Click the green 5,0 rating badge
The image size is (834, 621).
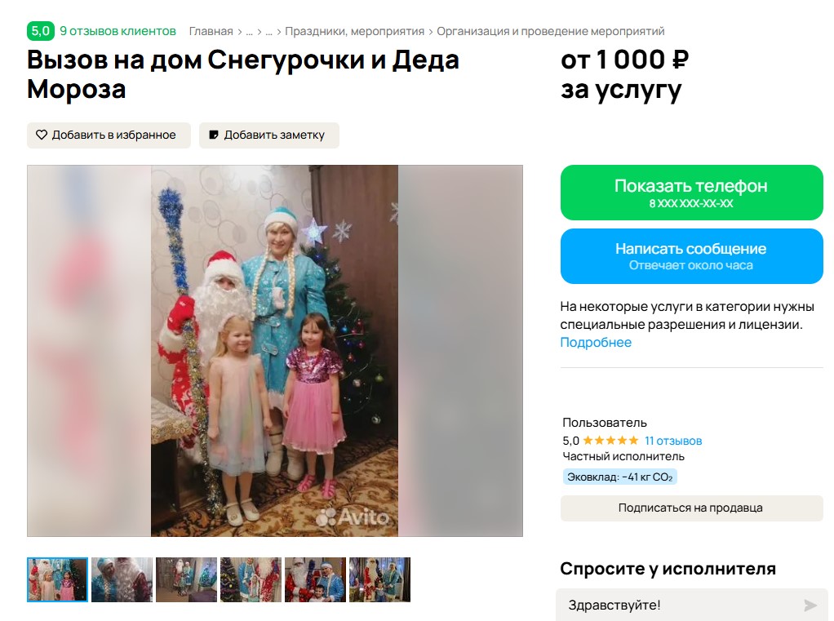tap(41, 31)
